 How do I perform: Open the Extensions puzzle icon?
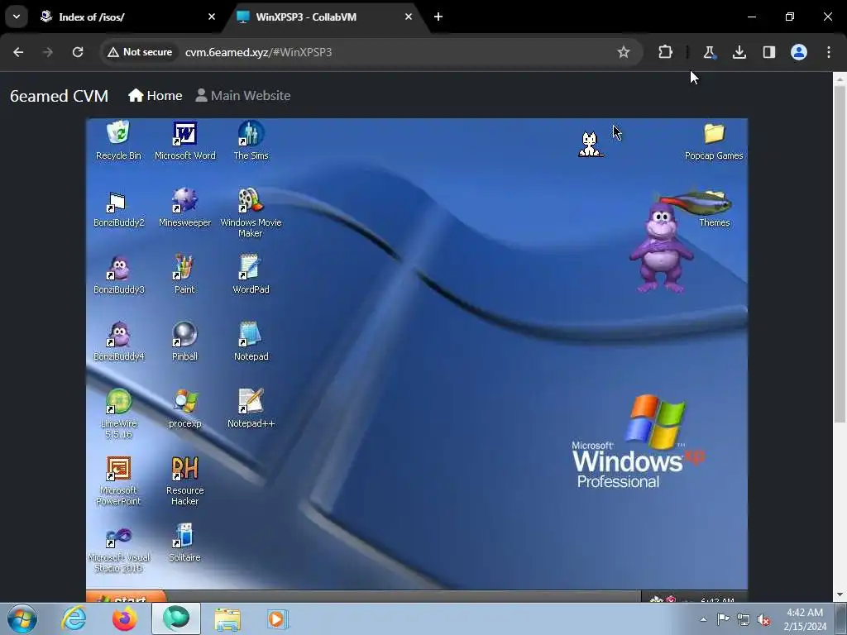point(666,52)
